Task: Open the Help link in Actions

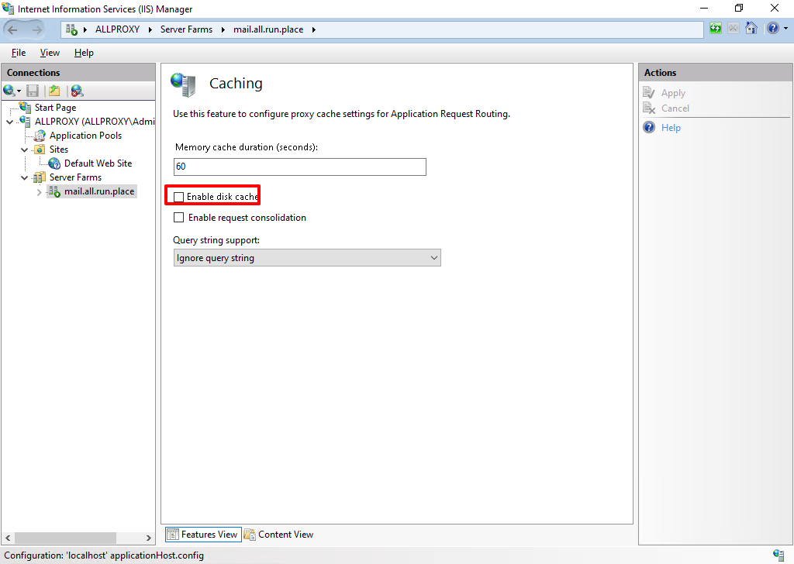Action: [671, 128]
